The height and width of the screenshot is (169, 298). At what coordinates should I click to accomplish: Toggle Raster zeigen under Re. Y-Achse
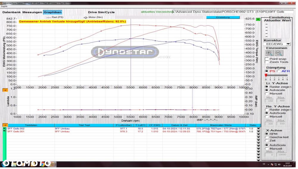pos(267,110)
